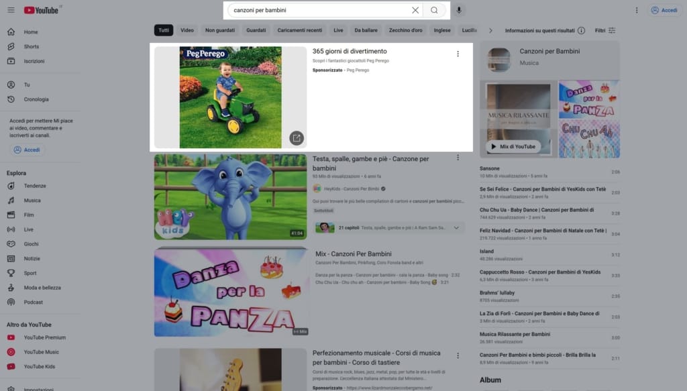Open options menu for Testa, spalle video
The width and height of the screenshot is (687, 391).
click(x=458, y=158)
